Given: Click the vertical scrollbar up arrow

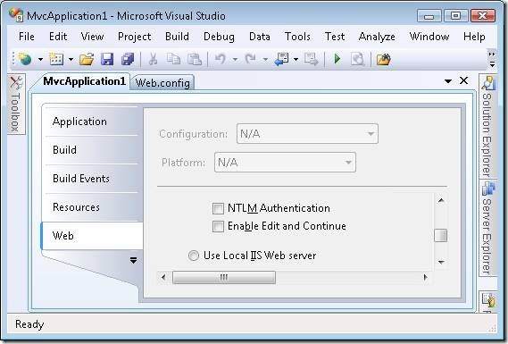Looking at the screenshot, I should point(441,200).
